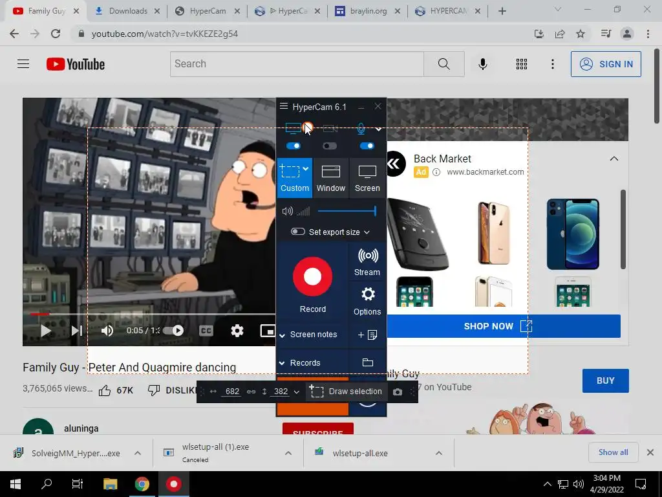
Task: Open the YouTube guide hamburger menu
Action: pyautogui.click(x=23, y=64)
